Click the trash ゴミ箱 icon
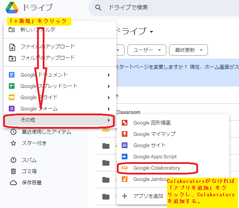Screen dimensions: 239x208 click(13, 171)
